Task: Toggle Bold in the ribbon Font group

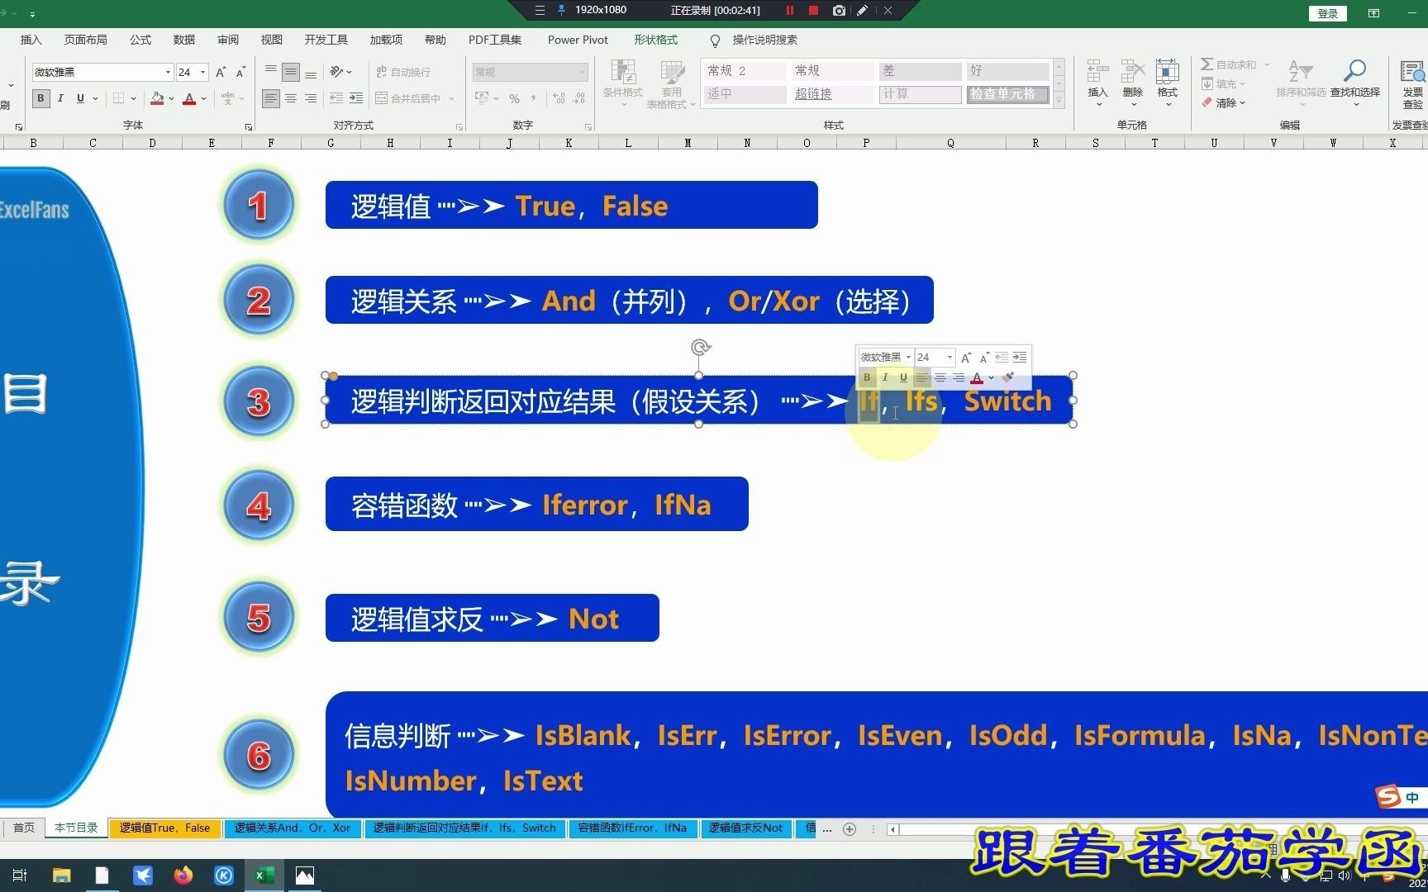Action: (40, 98)
